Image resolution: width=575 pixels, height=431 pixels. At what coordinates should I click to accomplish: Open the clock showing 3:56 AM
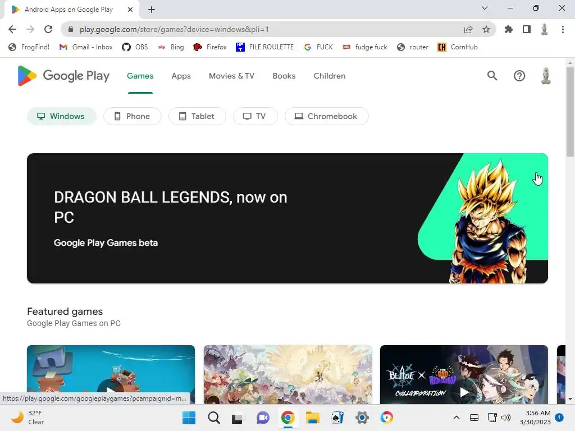535,418
